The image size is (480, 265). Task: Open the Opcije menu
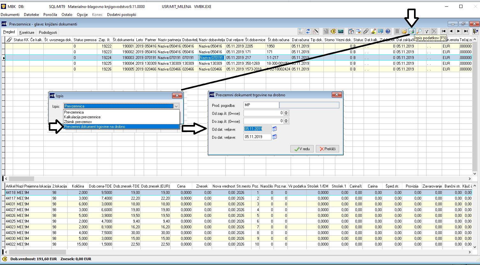82,15
